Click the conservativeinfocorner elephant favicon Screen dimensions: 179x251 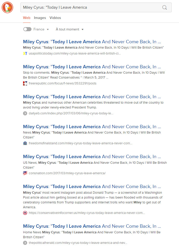25,213
